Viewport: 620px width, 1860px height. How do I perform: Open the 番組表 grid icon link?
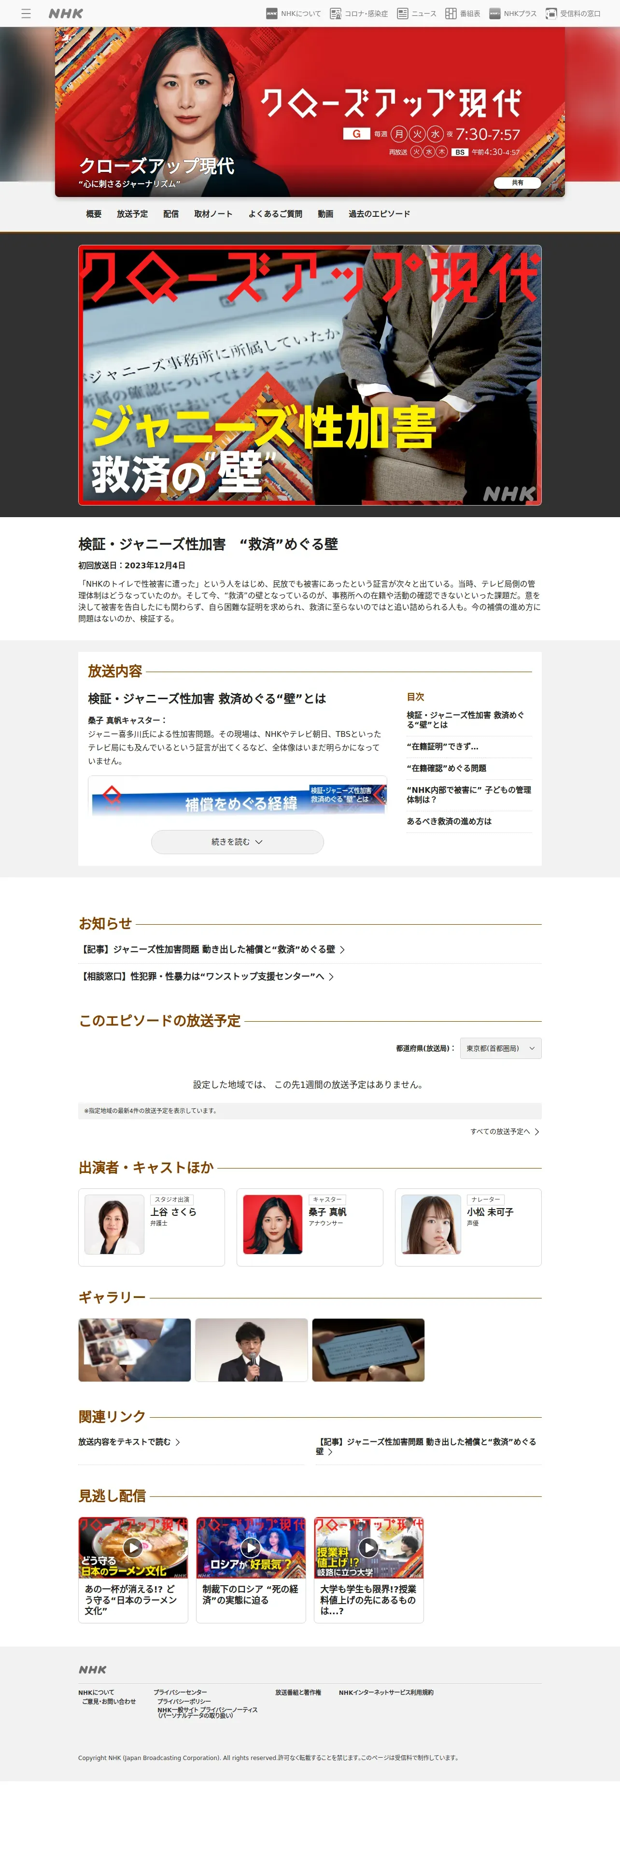(x=463, y=14)
